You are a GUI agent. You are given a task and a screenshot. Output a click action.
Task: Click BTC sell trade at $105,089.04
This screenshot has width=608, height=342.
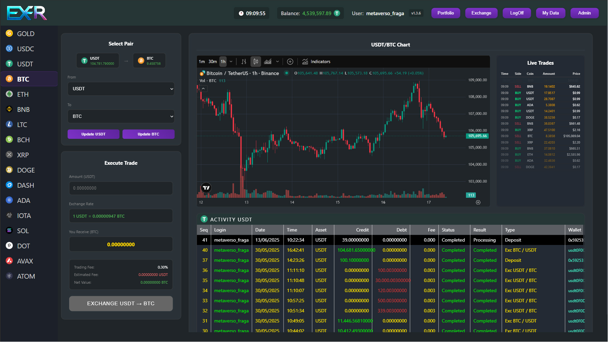click(x=541, y=136)
